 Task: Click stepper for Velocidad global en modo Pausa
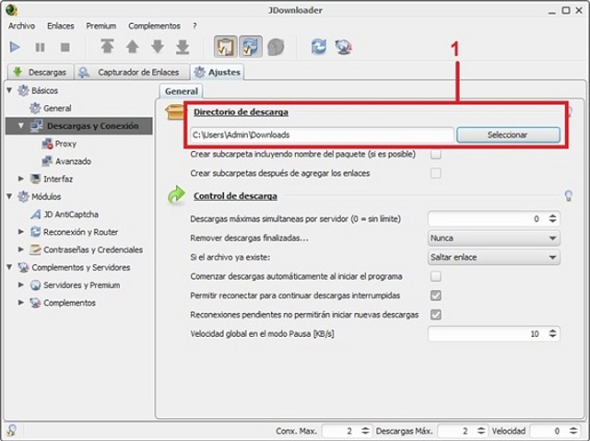point(552,333)
